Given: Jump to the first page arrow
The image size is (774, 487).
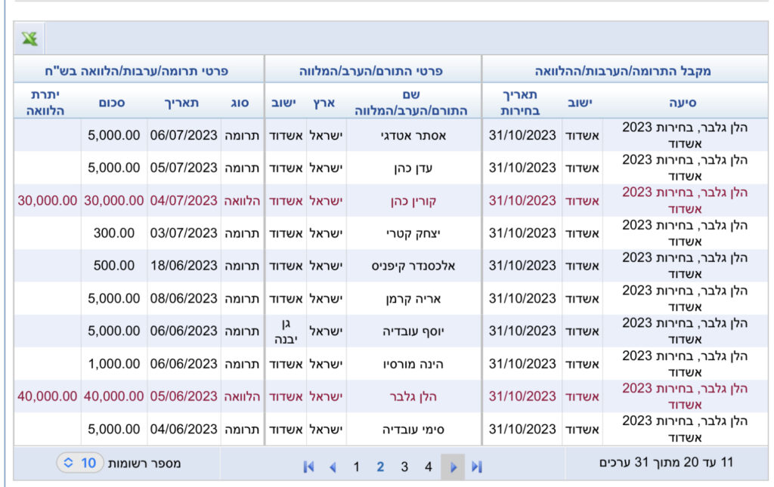Looking at the screenshot, I should pyautogui.click(x=308, y=467).
